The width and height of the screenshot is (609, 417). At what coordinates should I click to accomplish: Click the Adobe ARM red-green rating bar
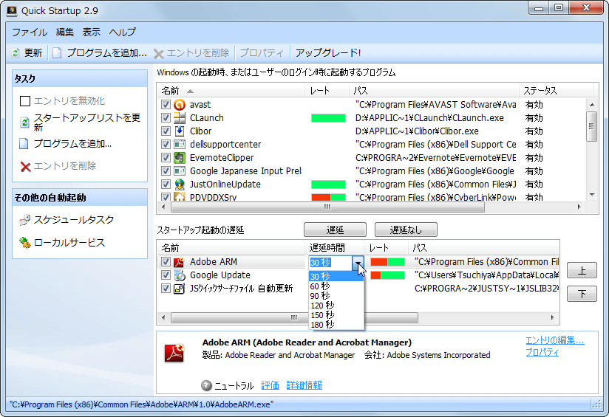click(x=387, y=262)
